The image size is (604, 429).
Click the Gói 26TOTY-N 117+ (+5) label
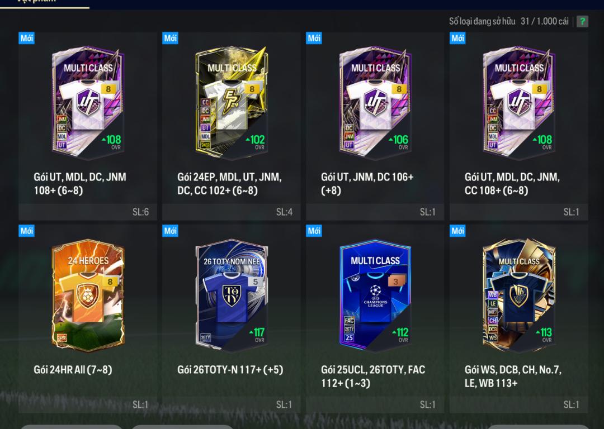(230, 370)
